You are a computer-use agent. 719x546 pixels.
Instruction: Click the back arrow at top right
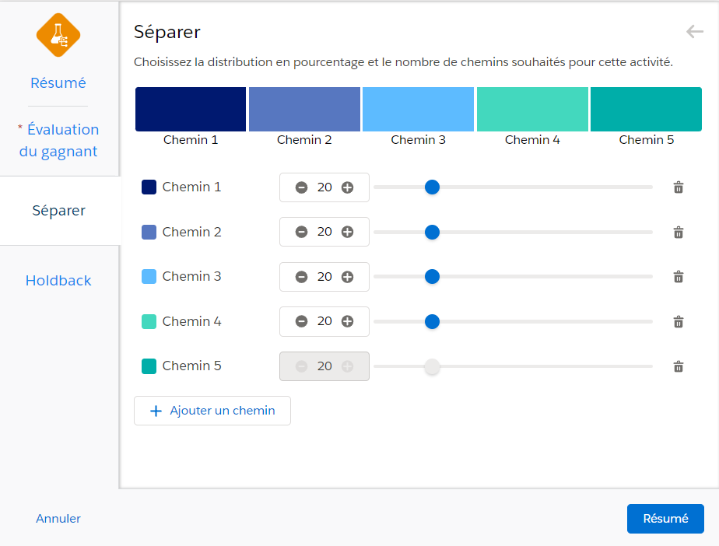[x=695, y=32]
